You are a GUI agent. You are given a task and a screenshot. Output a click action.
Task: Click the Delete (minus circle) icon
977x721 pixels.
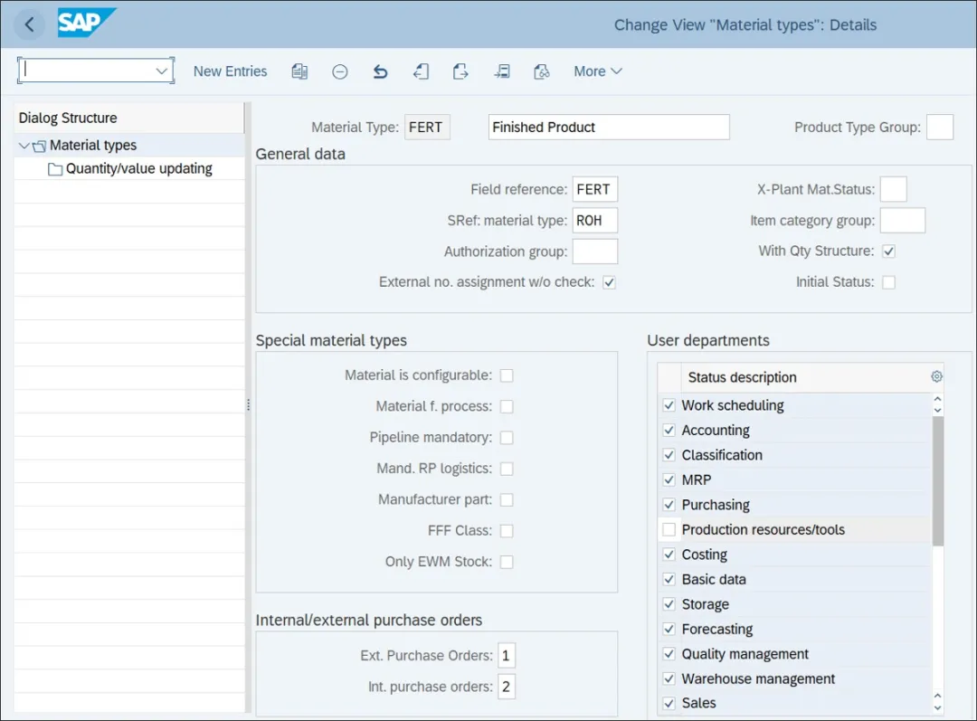(x=339, y=71)
